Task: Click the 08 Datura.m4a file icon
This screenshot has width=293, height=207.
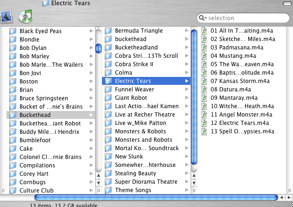Action: click(204, 90)
